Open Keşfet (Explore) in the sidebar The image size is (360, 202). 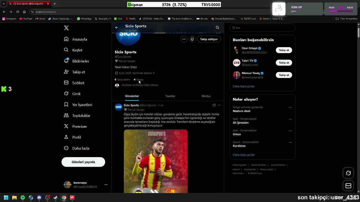(73, 50)
